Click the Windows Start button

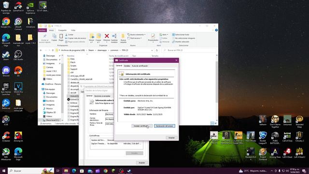tap(3, 171)
